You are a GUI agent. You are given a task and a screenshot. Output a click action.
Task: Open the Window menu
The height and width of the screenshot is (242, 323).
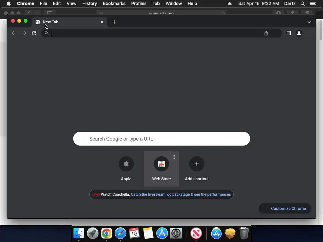pyautogui.click(x=174, y=3)
